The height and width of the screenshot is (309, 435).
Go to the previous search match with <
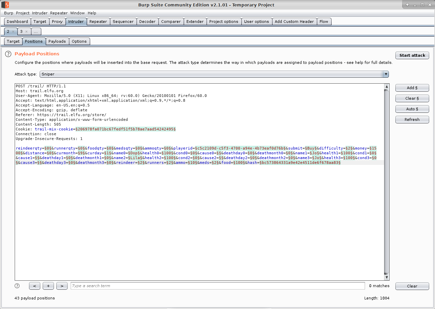35,286
